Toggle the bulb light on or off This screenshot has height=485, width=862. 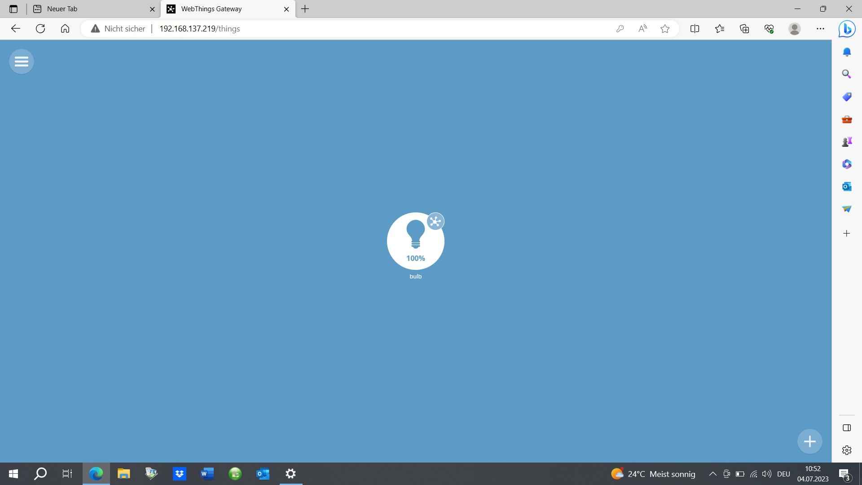(x=415, y=241)
